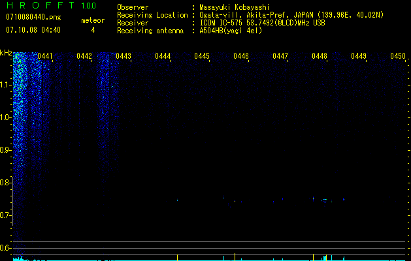Screen dimensions: 411x261
Task: Click the 0441 time marker
Action: click(45, 56)
